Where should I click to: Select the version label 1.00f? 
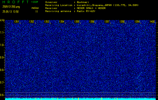[x=35, y=2]
